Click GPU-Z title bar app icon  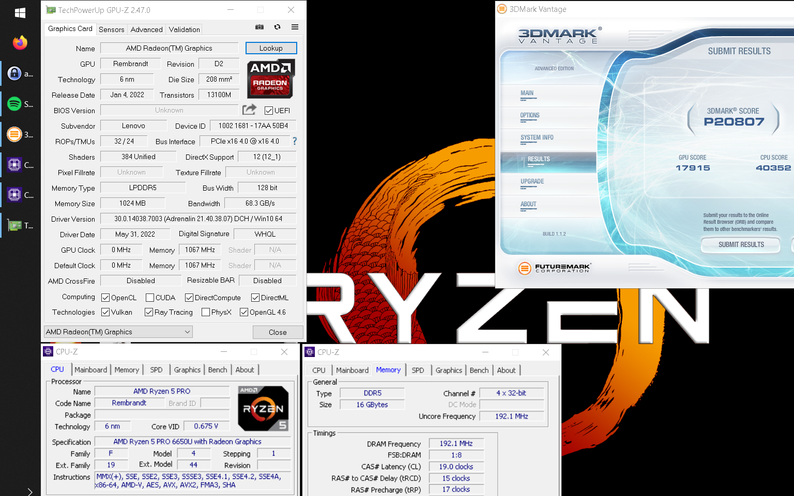[x=51, y=10]
